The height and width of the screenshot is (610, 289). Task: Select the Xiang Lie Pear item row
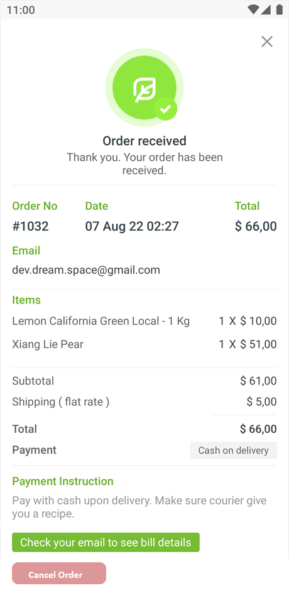tap(144, 344)
